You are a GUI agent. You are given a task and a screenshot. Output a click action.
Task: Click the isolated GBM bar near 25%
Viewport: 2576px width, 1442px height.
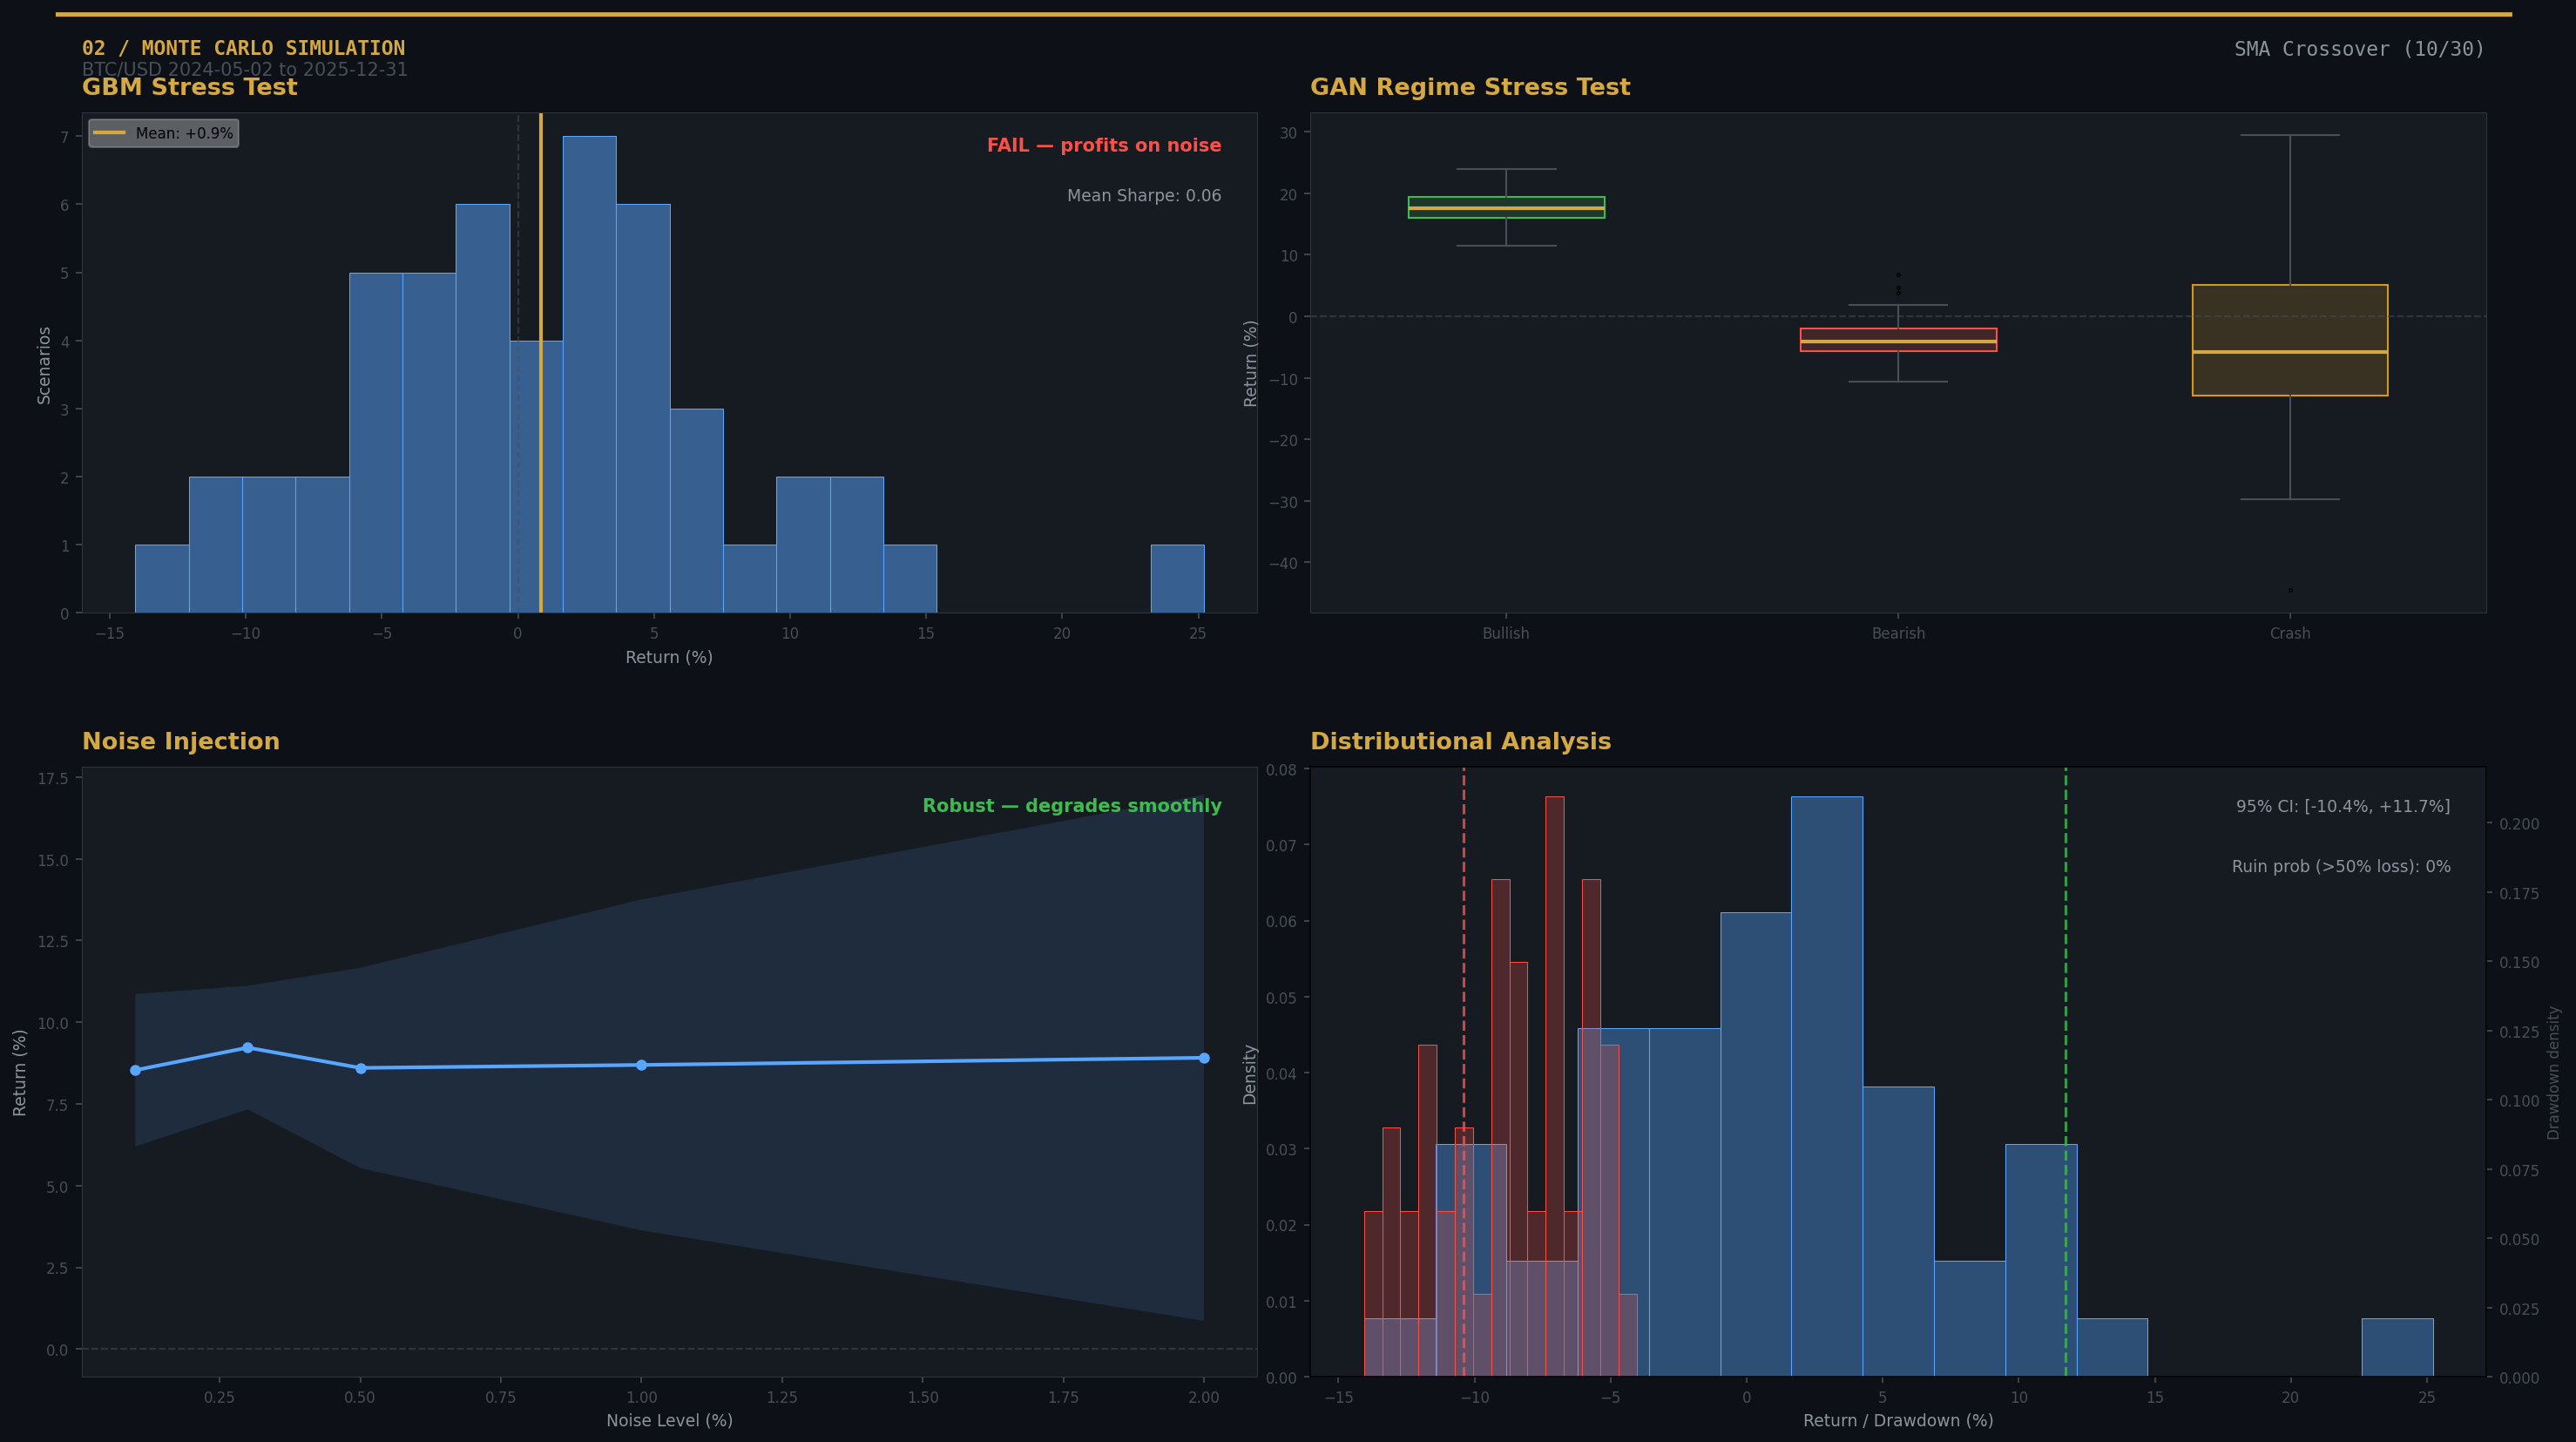[x=1177, y=579]
